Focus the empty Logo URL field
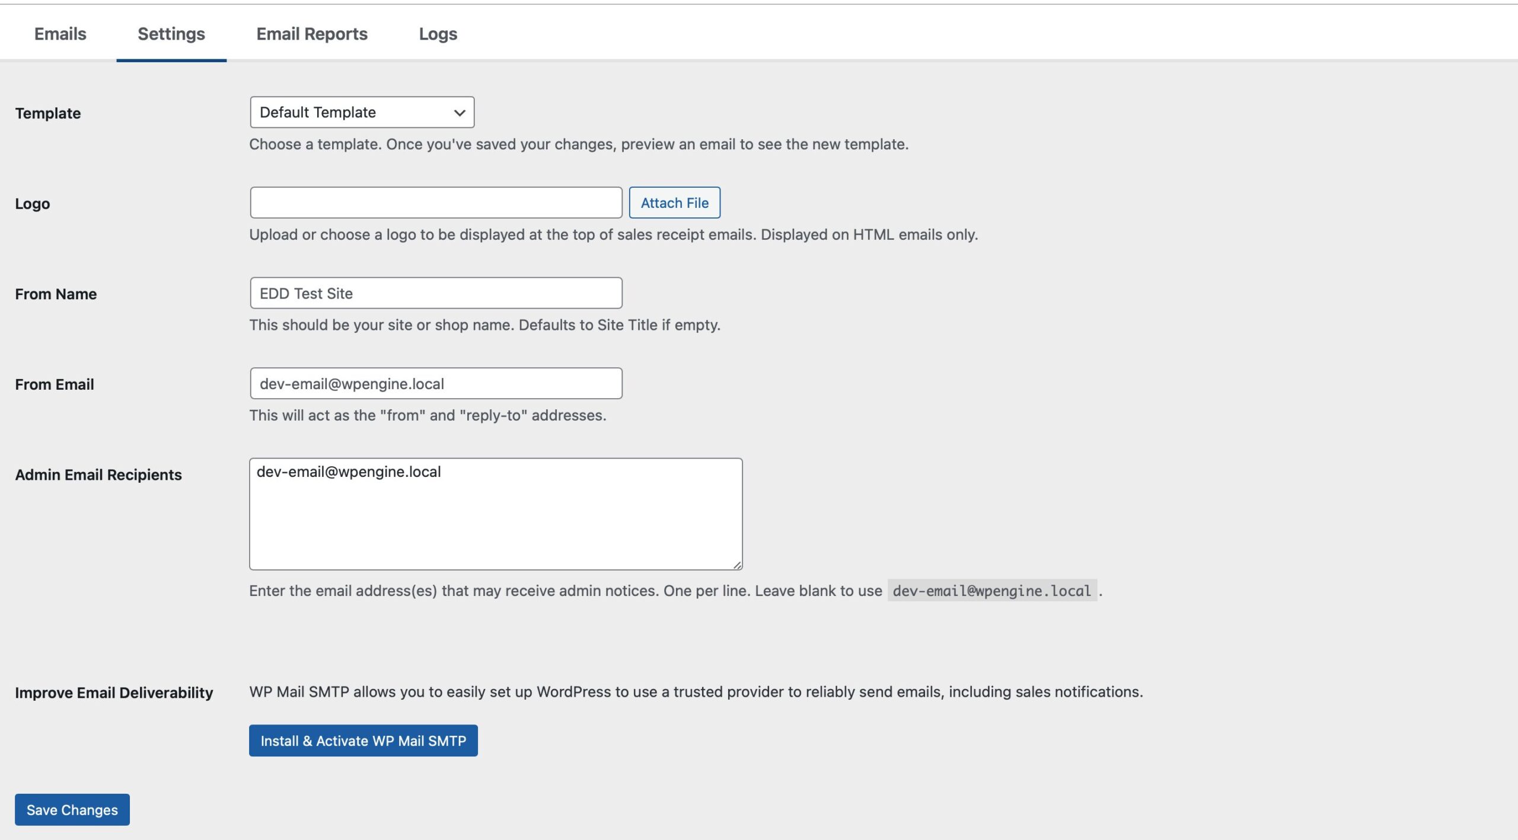The image size is (1518, 840). [436, 203]
